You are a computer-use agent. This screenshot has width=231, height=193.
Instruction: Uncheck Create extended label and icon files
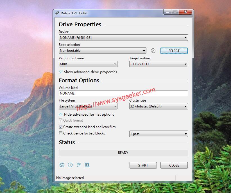tap(60, 127)
